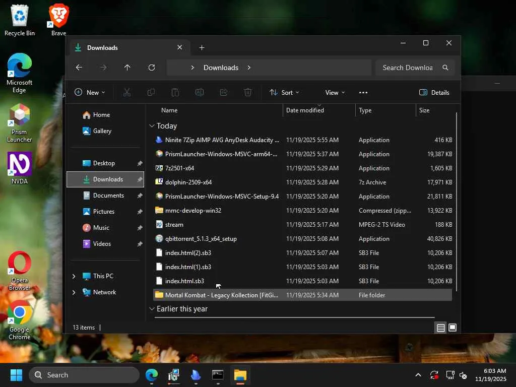The image size is (516, 387).
Task: Click the taskbar Search box
Action: point(84,375)
